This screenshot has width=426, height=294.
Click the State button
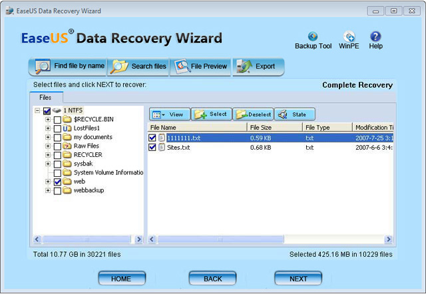295,114
